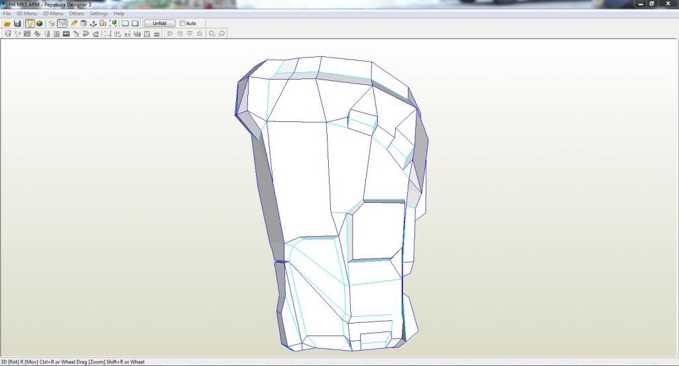Open a file with the folder icon
The height and width of the screenshot is (366, 679).
pyautogui.click(x=7, y=23)
